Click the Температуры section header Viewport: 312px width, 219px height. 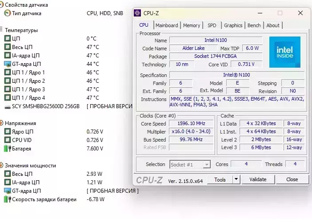[21, 30]
